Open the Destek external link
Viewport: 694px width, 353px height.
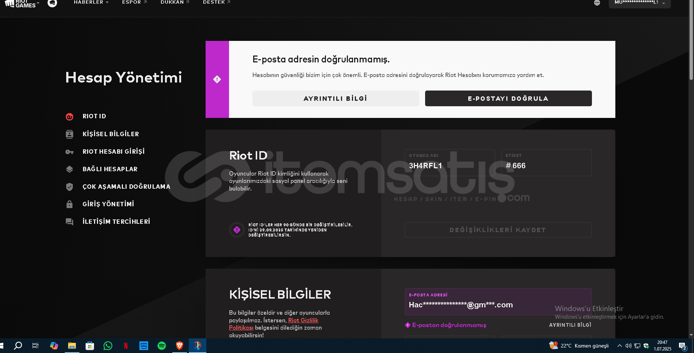(x=217, y=2)
